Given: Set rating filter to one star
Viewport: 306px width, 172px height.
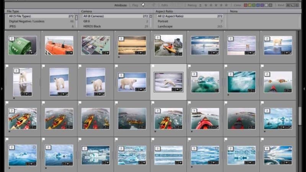Looking at the screenshot, I should pos(206,5).
